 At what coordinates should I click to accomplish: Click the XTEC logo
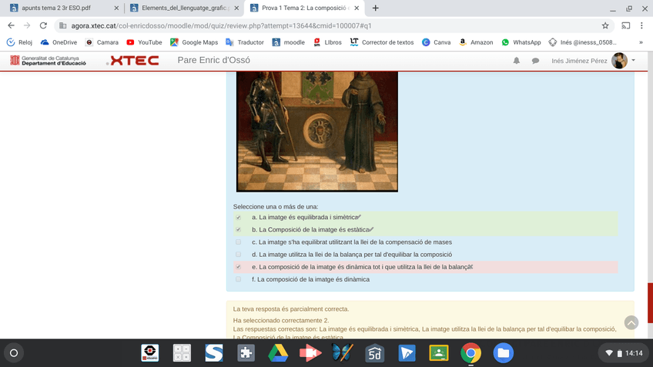[133, 60]
